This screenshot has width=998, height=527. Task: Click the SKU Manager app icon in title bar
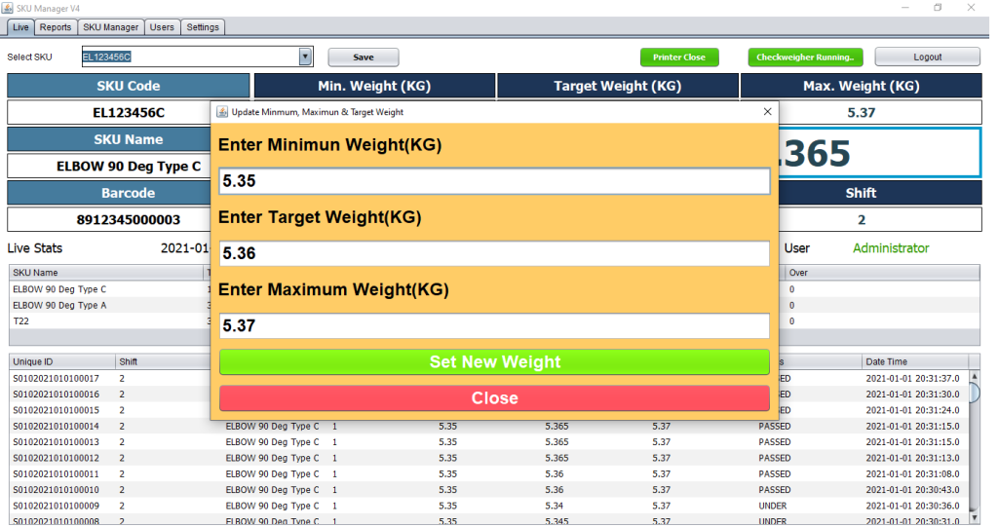(9, 8)
